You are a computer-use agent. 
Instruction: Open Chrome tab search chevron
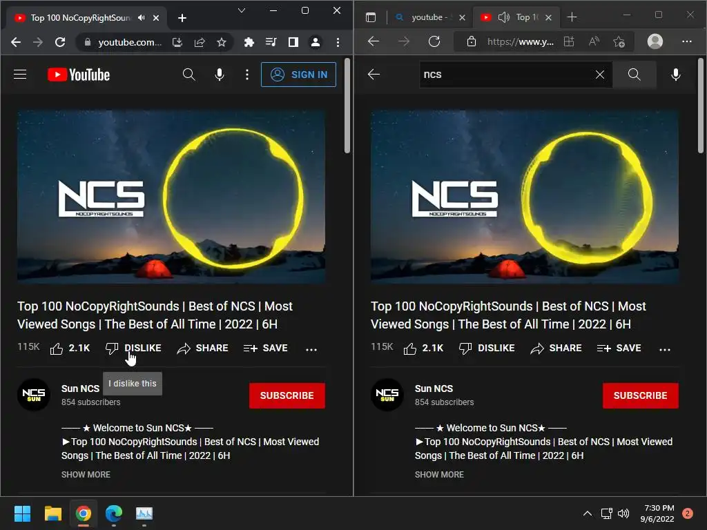[x=242, y=10]
